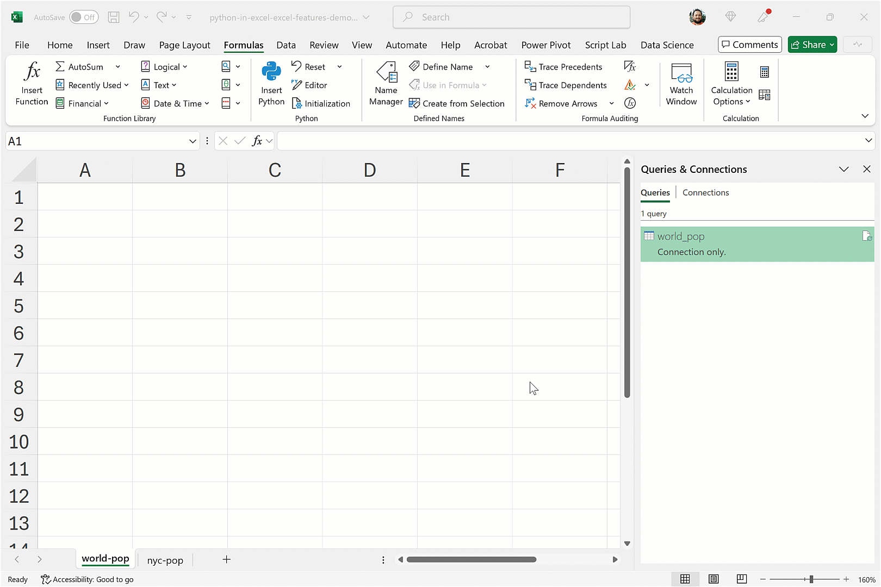
Task: Switch to Page Layout view in status bar
Action: click(714, 579)
